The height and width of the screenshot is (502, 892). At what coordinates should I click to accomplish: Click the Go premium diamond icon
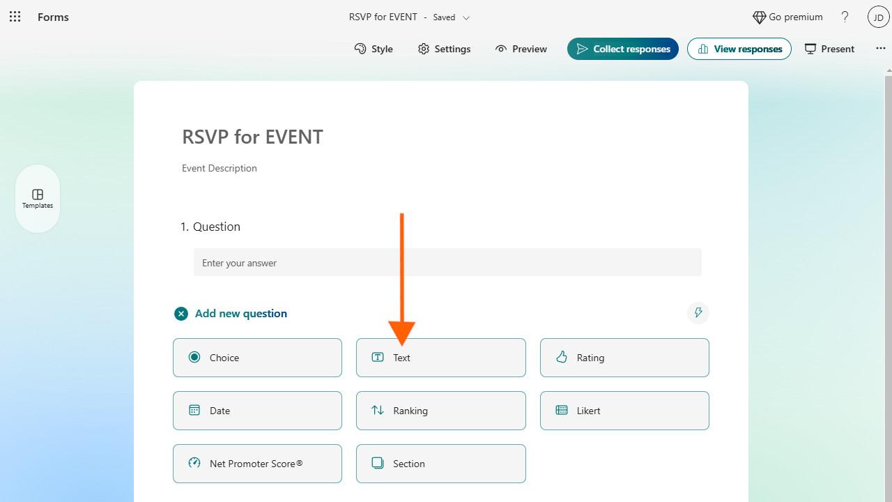759,17
